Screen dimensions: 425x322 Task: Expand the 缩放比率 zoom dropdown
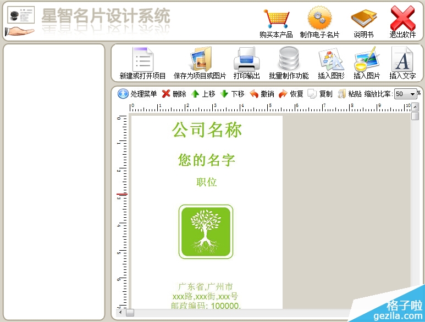(x=412, y=94)
